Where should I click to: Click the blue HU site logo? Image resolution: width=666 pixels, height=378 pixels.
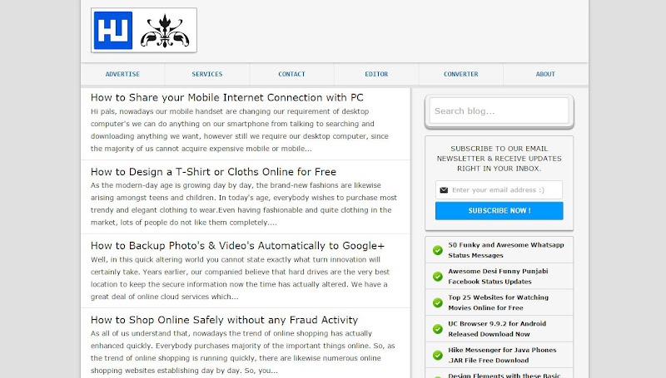point(113,31)
